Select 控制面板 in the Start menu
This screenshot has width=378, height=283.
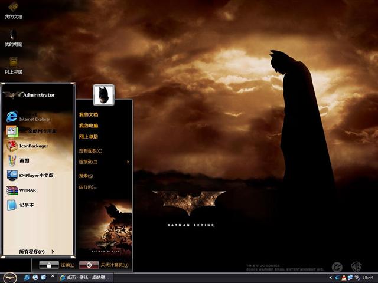pyautogui.click(x=90, y=151)
